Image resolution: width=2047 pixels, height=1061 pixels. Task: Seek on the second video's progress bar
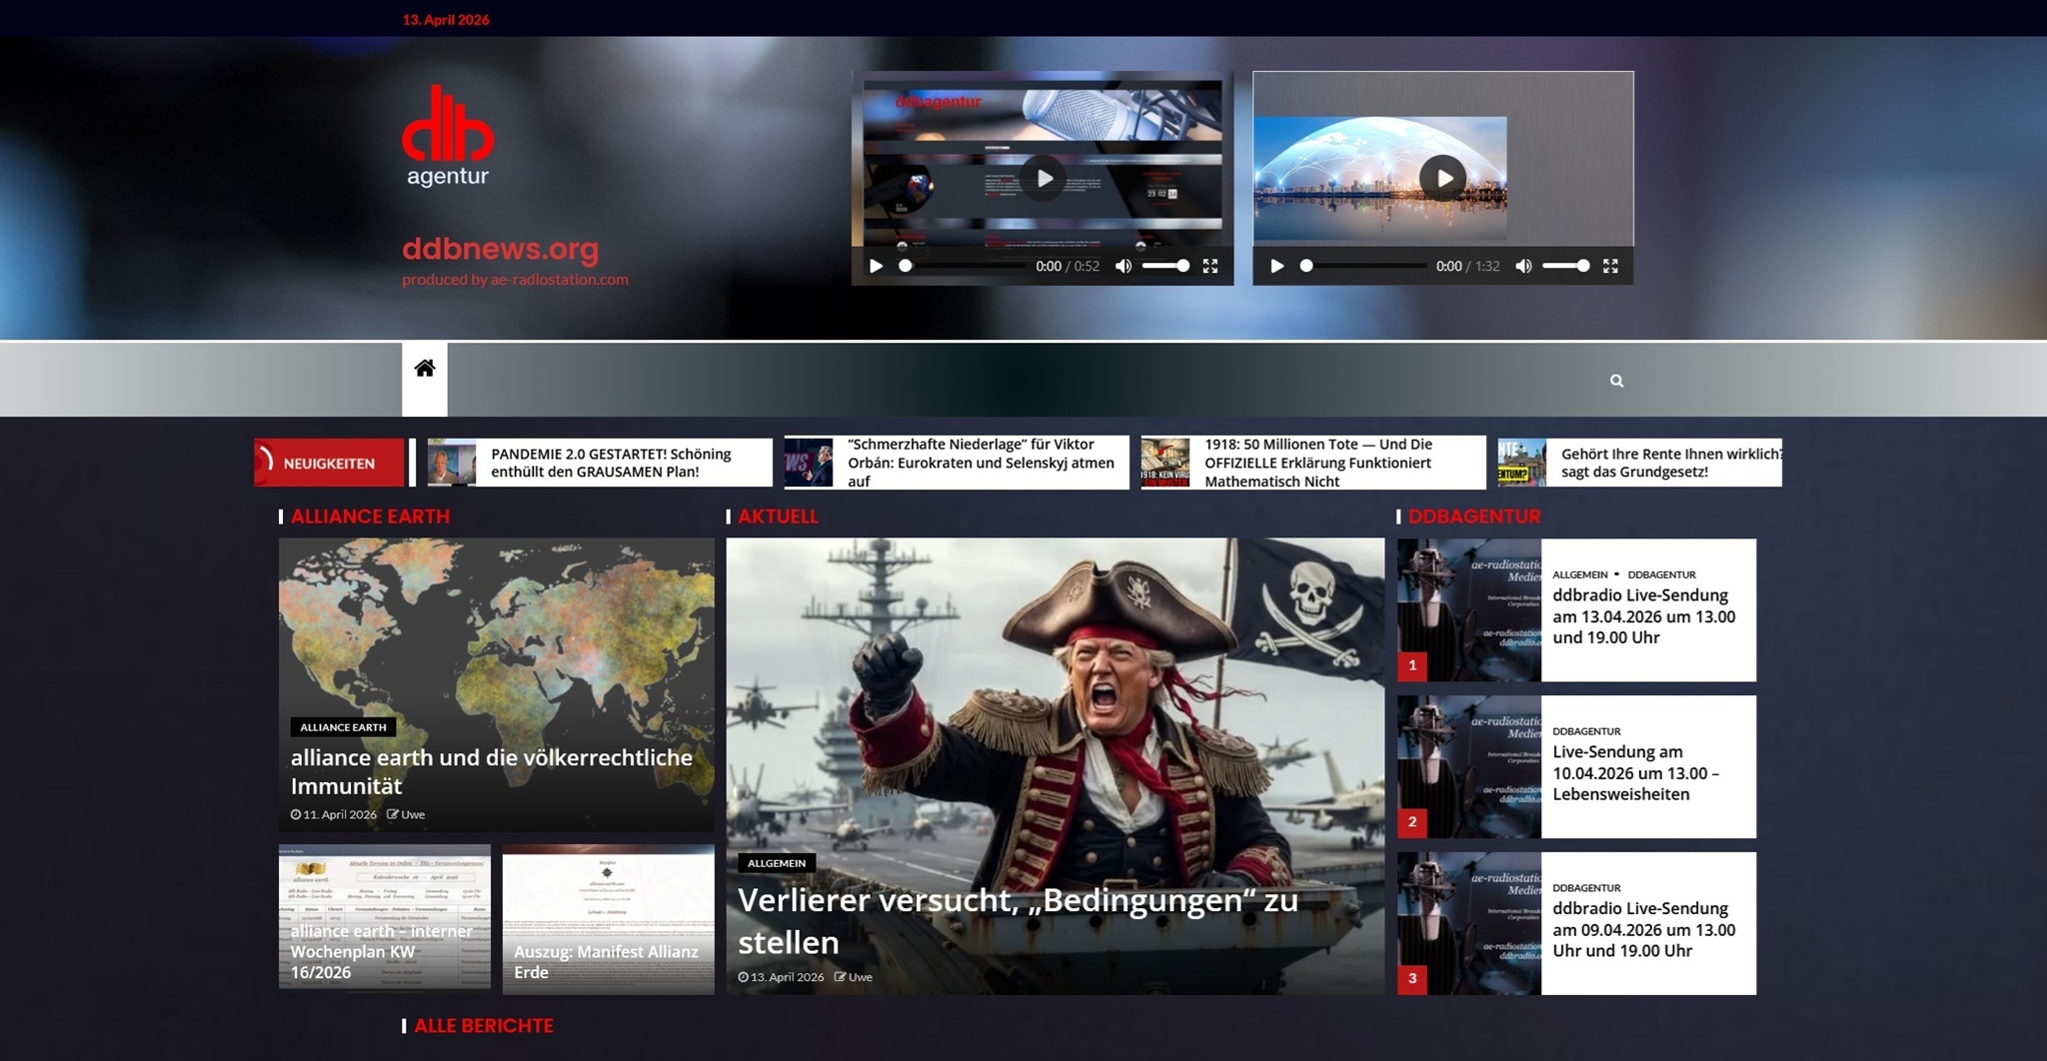coord(1363,266)
